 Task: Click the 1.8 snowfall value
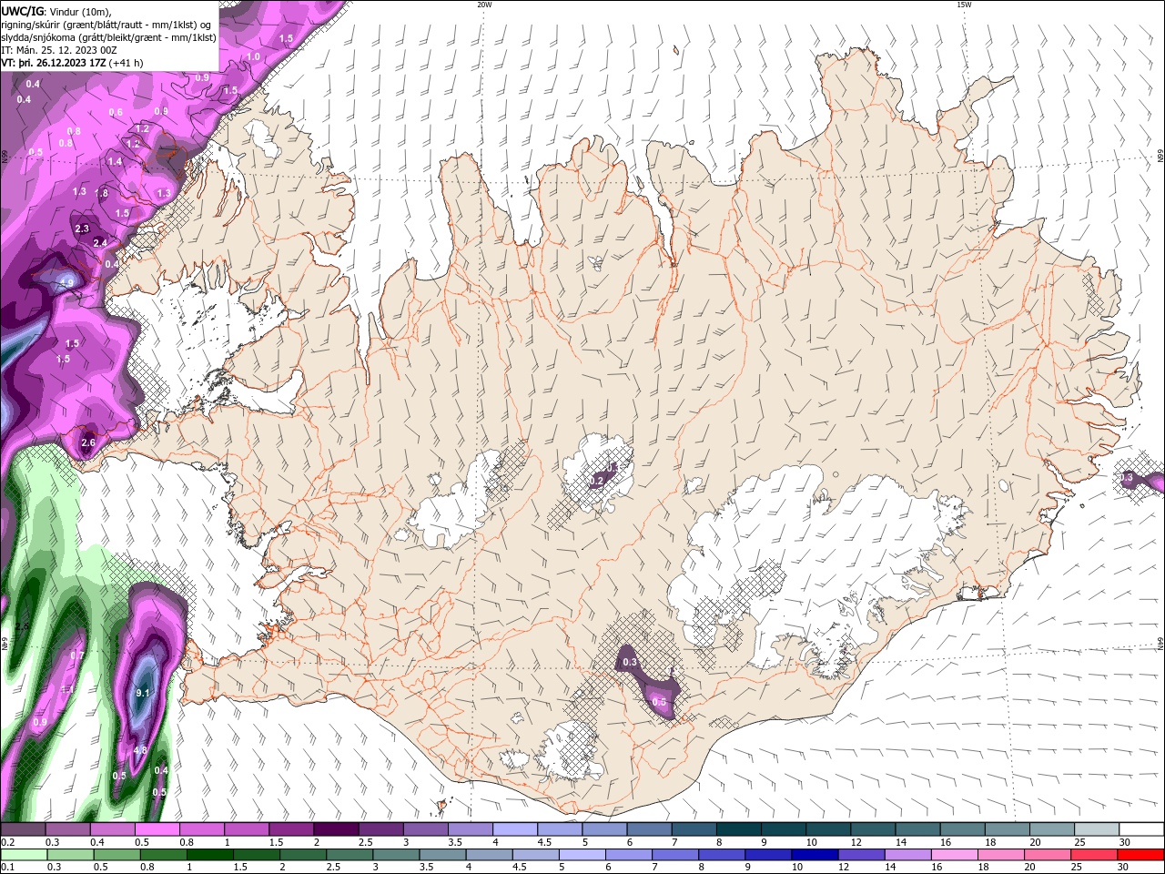[x=102, y=193]
